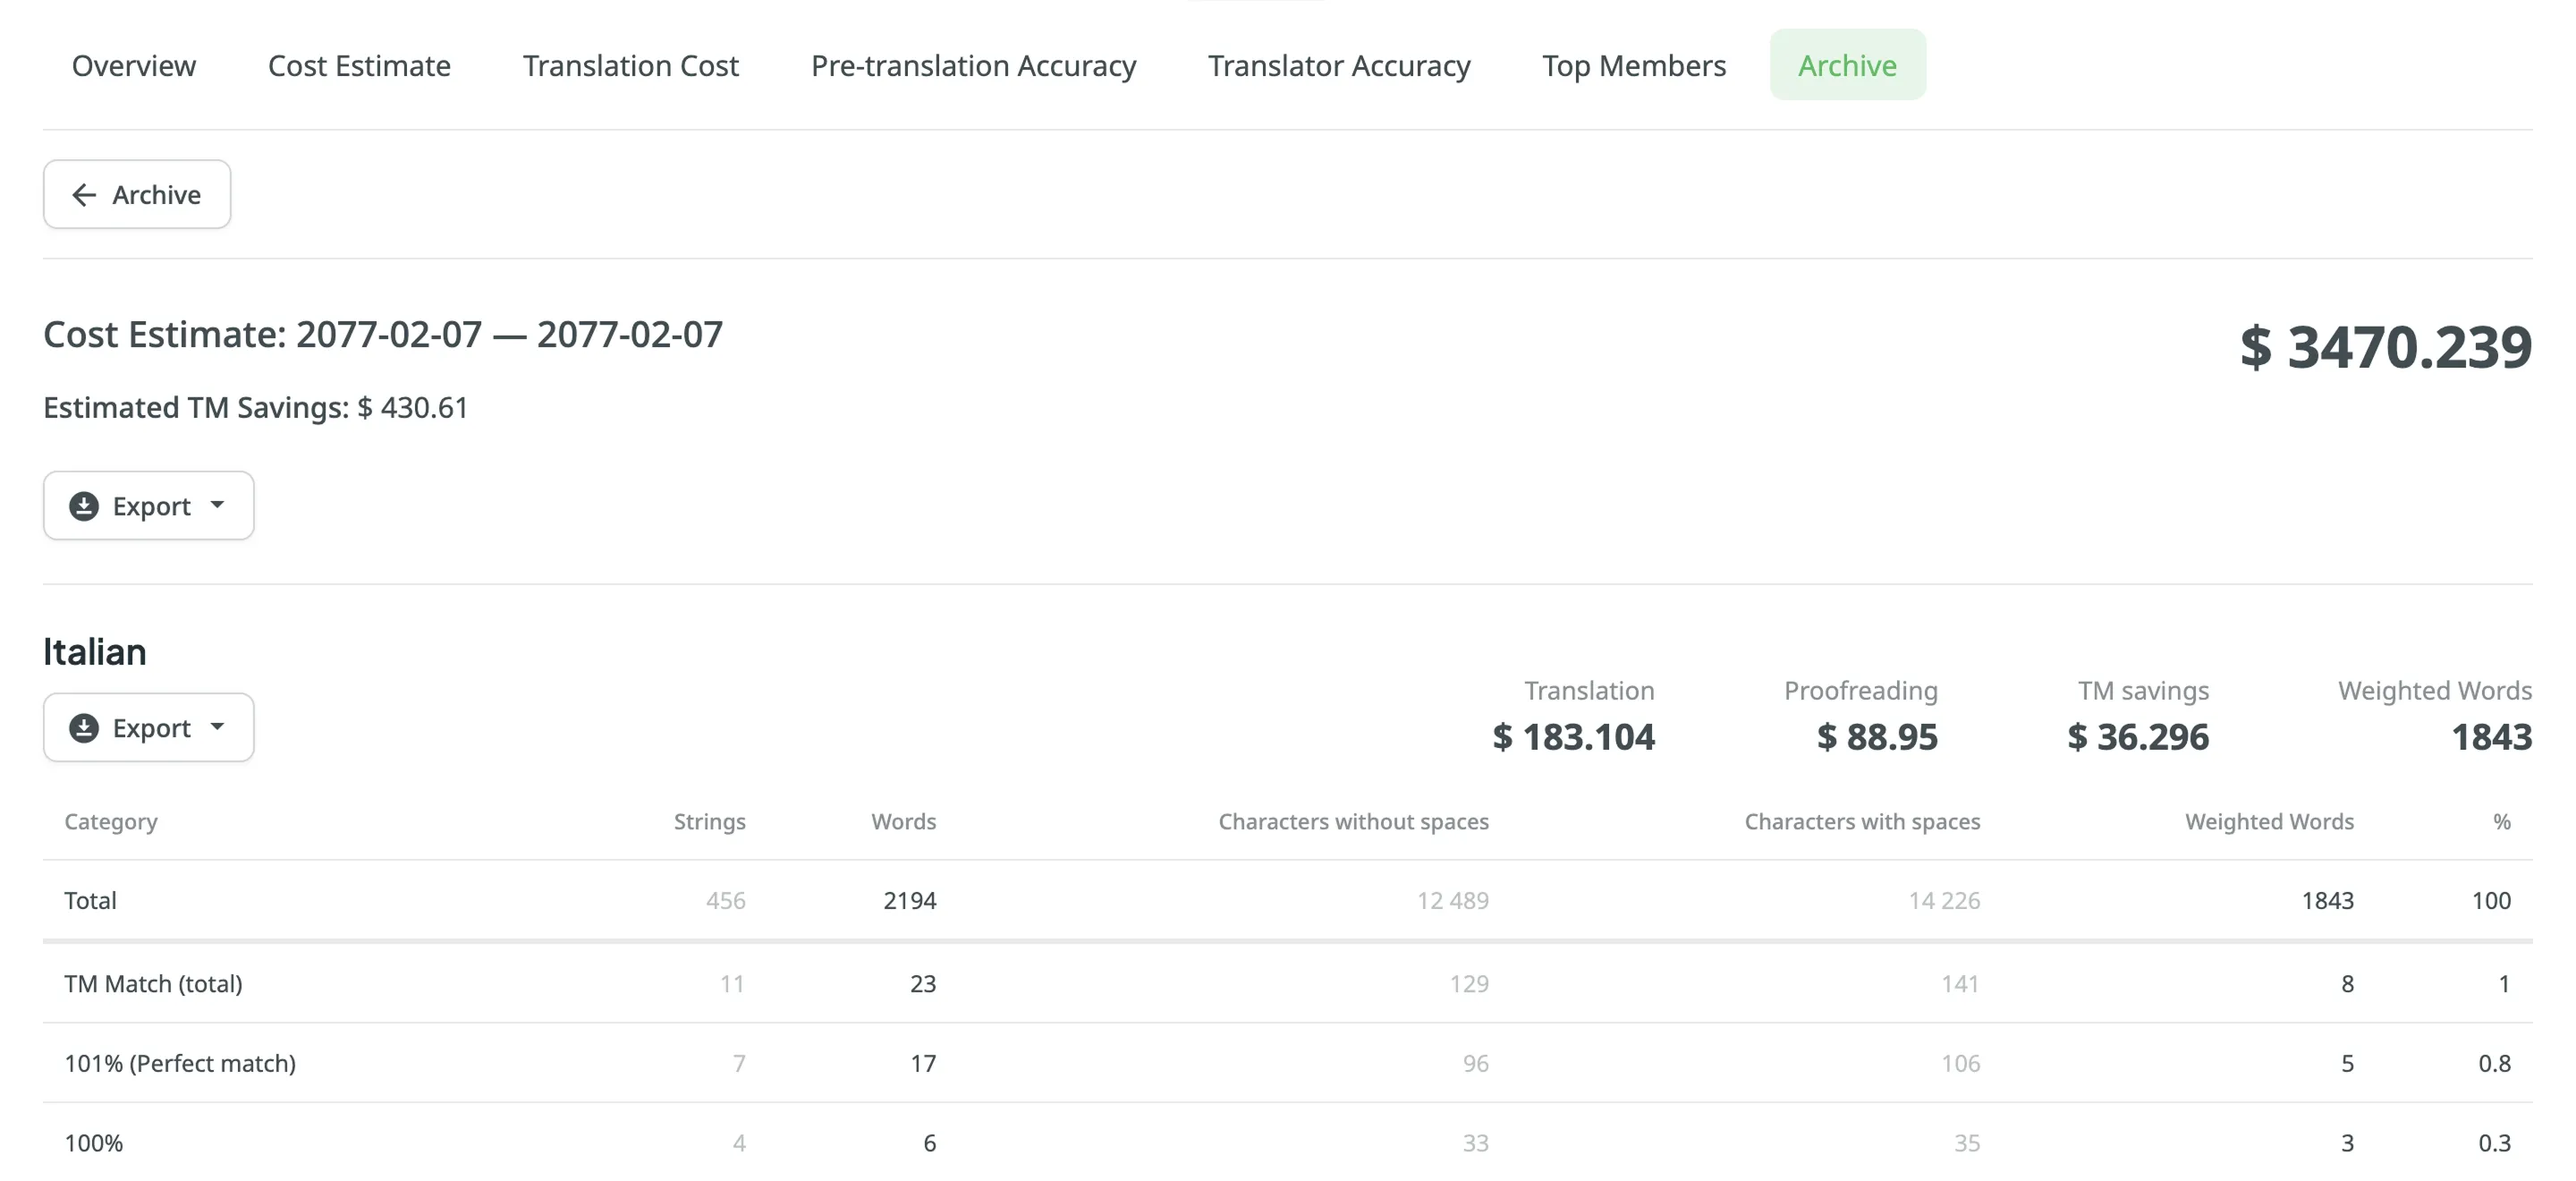
Task: Click the Italian language heading
Action: tap(94, 651)
